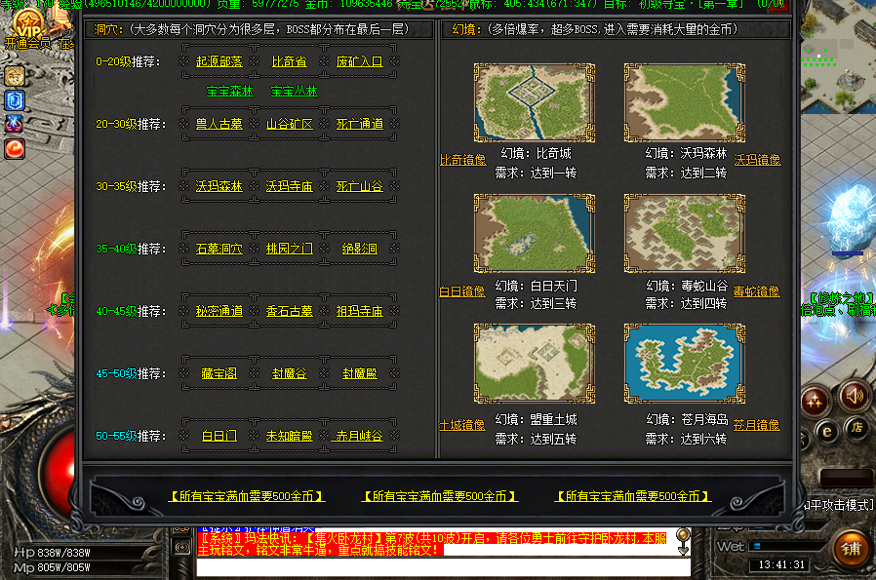
Task: Open the gold coin icon in left sidebar
Action: pos(15,76)
